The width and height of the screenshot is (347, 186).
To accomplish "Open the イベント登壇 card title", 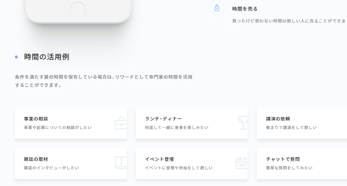I will coord(159,159).
